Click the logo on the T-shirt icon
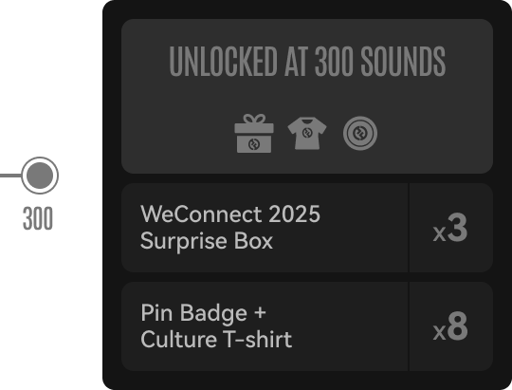Viewport: 512px width, 390px height. coord(307,133)
